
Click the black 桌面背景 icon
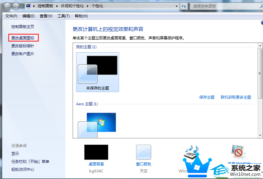(x=96, y=152)
